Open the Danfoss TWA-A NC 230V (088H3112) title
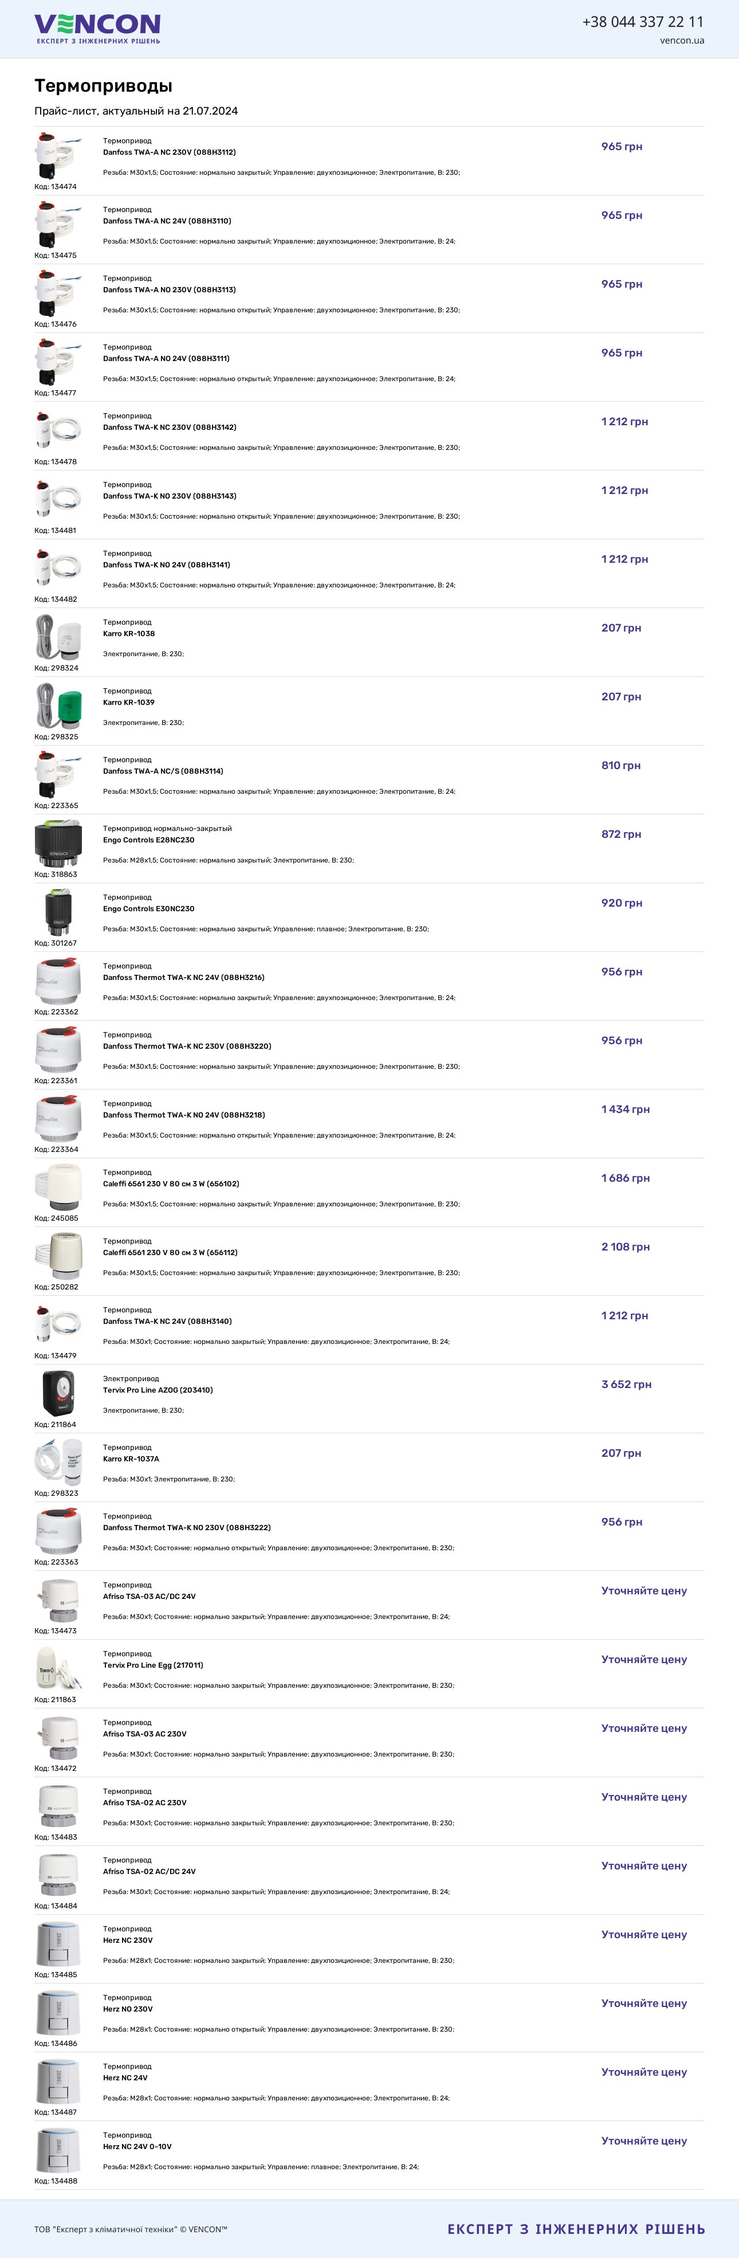 click(x=169, y=152)
